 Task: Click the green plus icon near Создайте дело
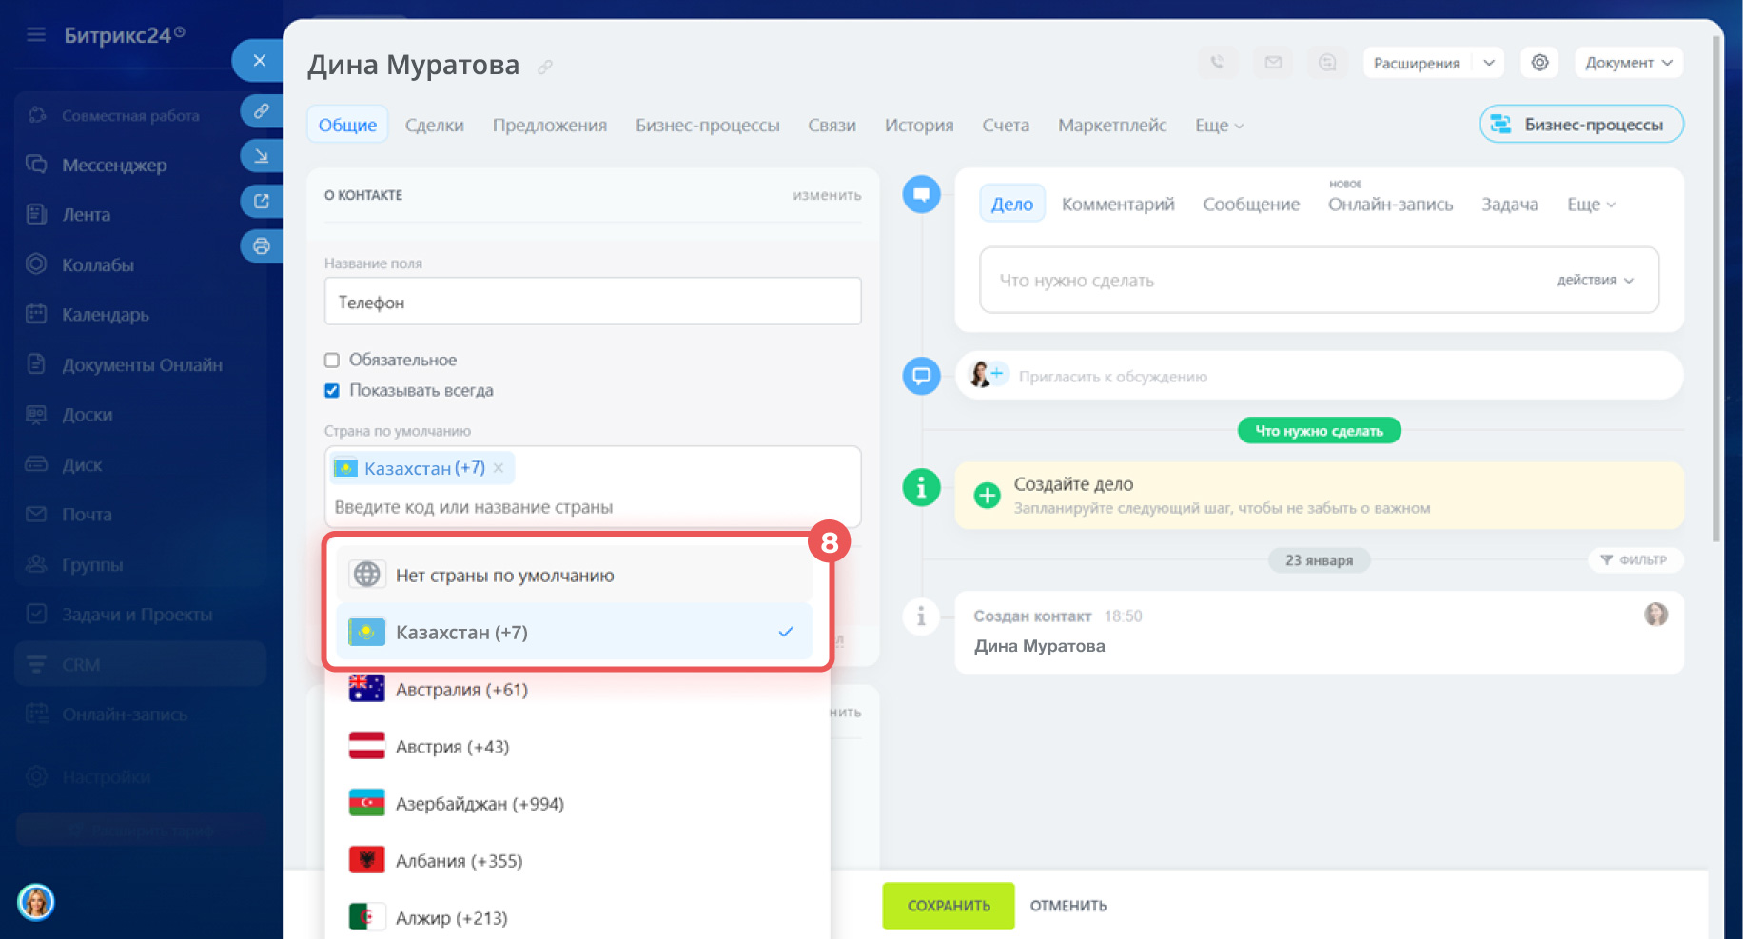988,495
